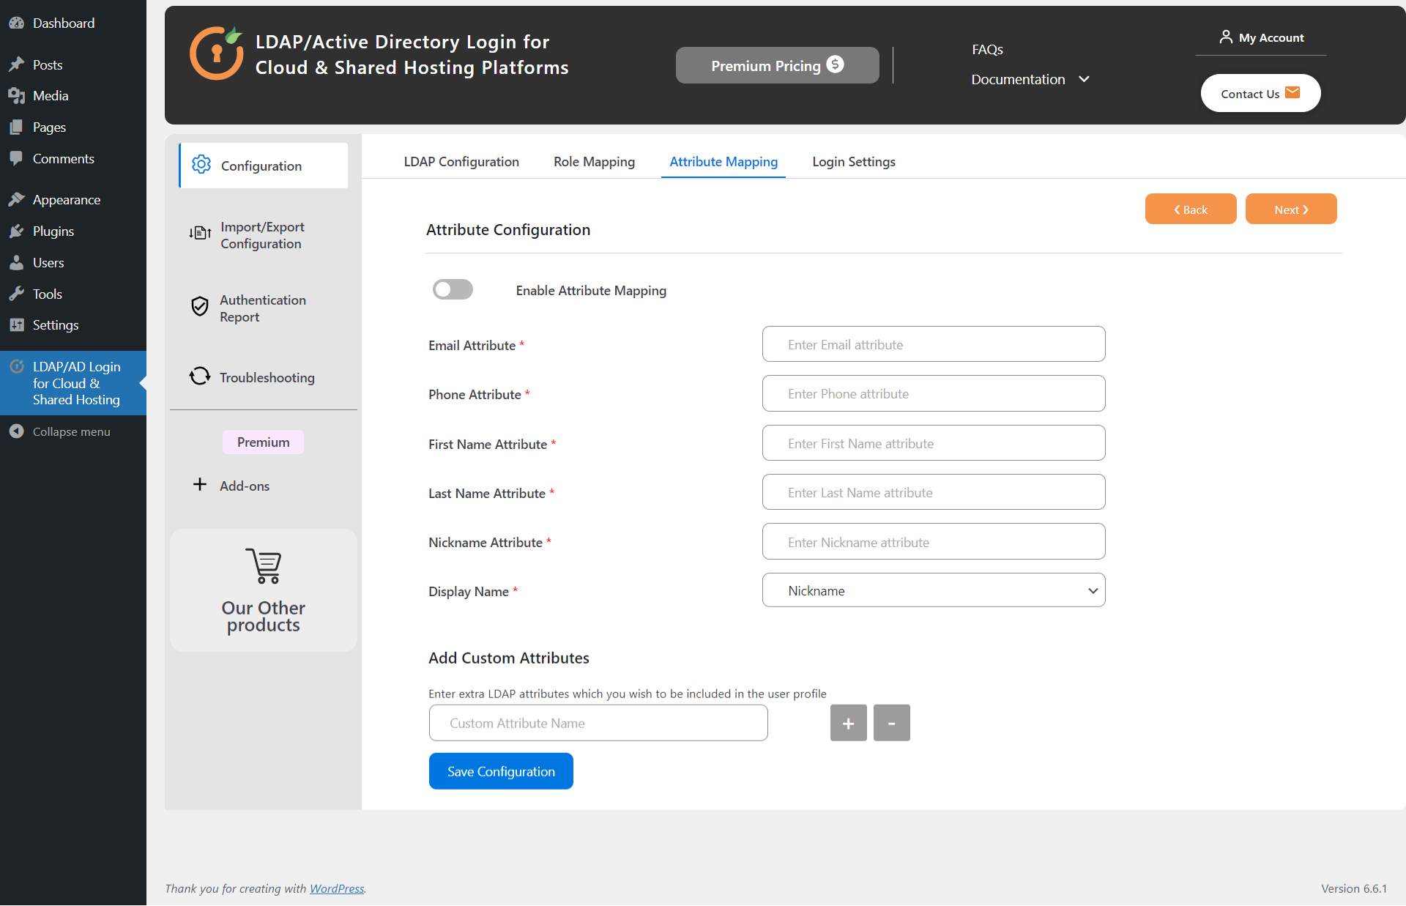Click the shopping cart icon

[x=264, y=565]
